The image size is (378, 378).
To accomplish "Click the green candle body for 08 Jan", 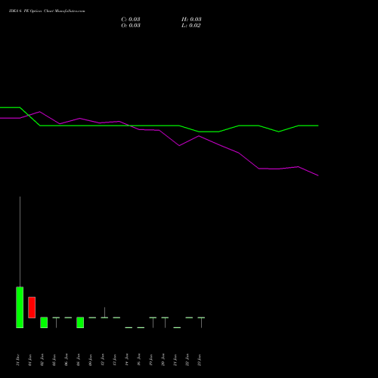I will coord(80,323).
